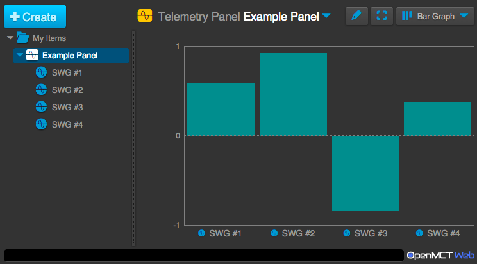Image resolution: width=477 pixels, height=264 pixels.
Task: Click the fullscreen expand icon
Action: point(381,16)
